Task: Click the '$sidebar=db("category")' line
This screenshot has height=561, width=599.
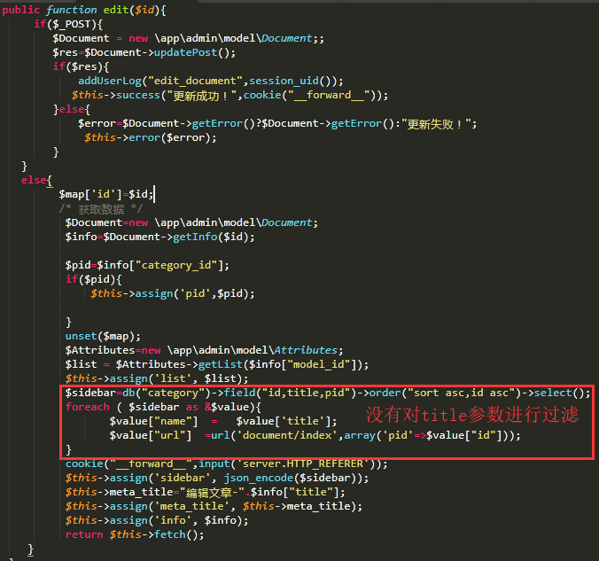Action: point(328,393)
